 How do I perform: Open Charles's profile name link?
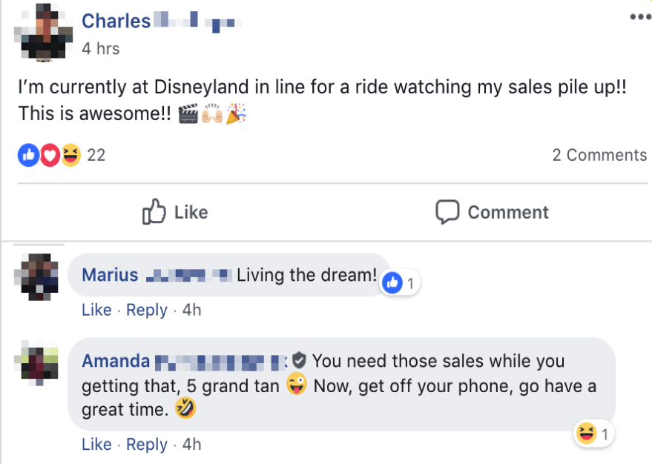116,21
